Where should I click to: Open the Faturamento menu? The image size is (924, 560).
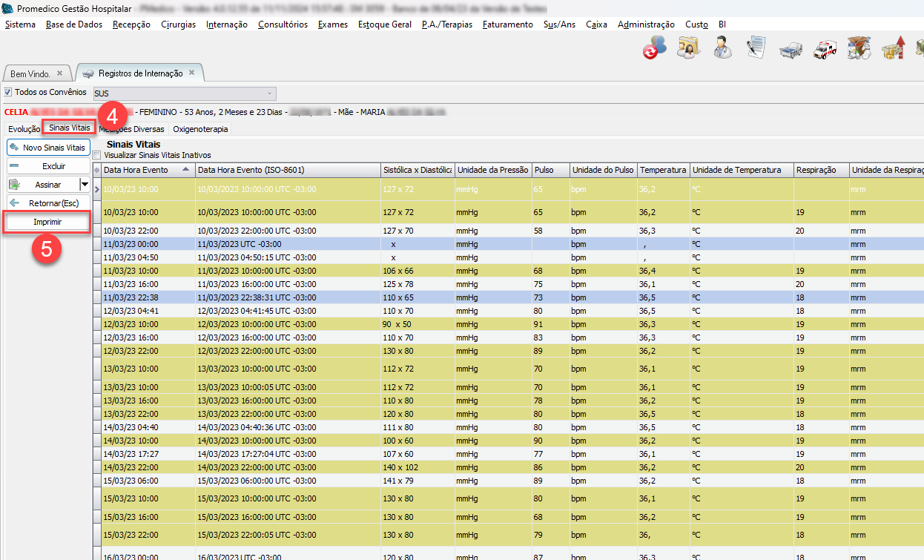click(507, 24)
